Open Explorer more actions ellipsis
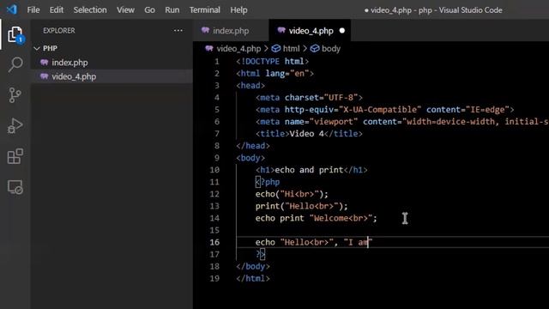The image size is (549, 309). point(178,31)
